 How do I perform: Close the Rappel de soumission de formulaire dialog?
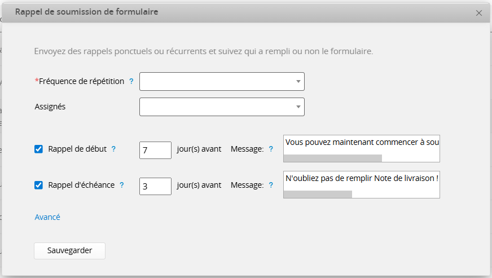click(x=479, y=12)
